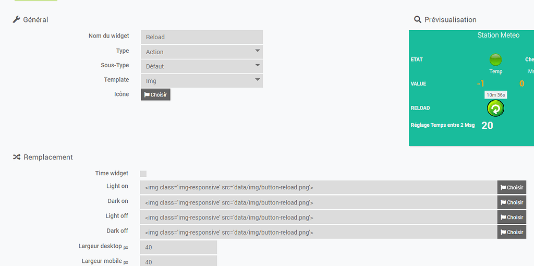Click the magnifier icon beside Prévisualisation
The height and width of the screenshot is (266, 534).
point(418,19)
